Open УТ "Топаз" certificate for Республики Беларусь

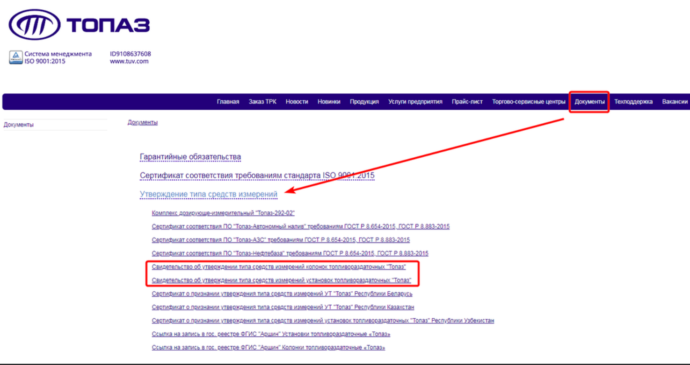(282, 294)
